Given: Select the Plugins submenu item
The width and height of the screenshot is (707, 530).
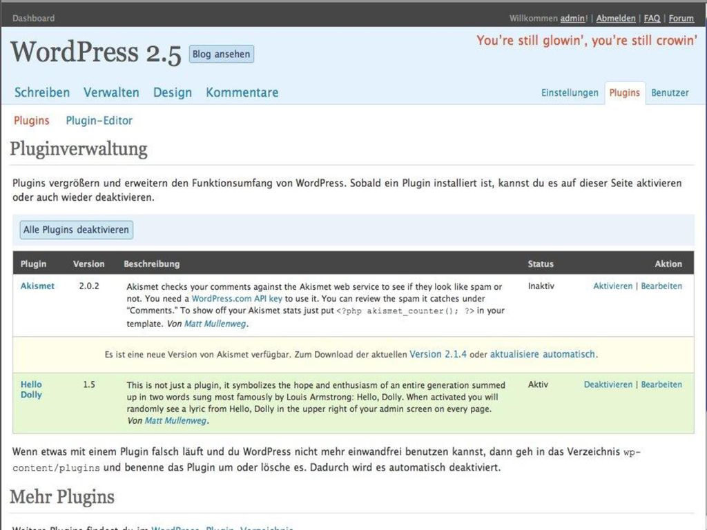Looking at the screenshot, I should [32, 121].
